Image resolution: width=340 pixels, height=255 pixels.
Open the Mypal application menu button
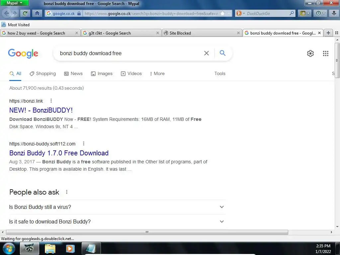click(14, 3)
